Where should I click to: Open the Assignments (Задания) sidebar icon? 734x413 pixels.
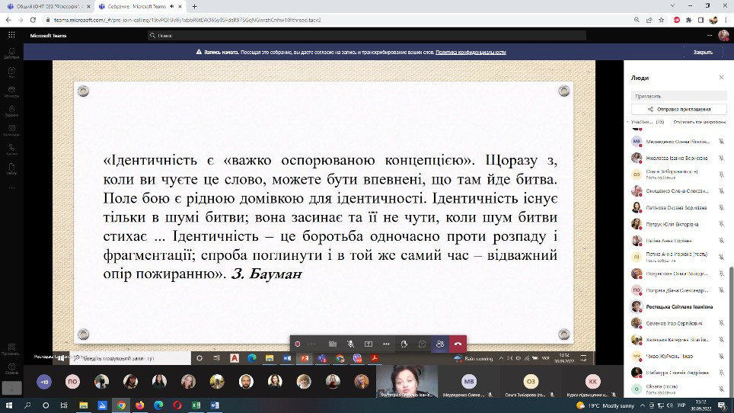coord(11,110)
